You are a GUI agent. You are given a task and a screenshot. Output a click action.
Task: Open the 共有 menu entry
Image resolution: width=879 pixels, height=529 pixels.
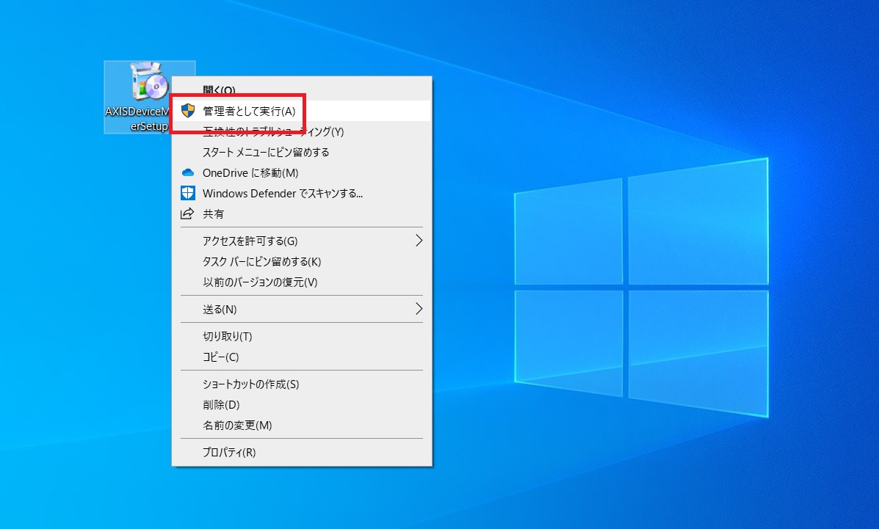point(302,214)
